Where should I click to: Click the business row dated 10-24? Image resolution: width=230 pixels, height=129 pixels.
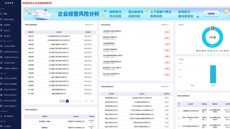(136, 106)
